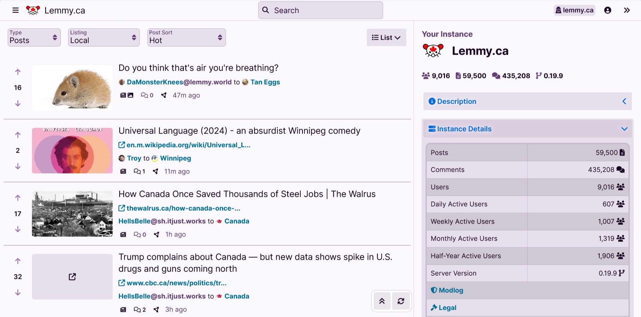The image size is (641, 317).
Task: Open comments on Universal Language post
Action: 139,171
